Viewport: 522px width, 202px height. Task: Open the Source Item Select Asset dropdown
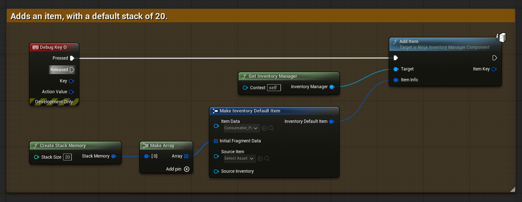[240, 158]
